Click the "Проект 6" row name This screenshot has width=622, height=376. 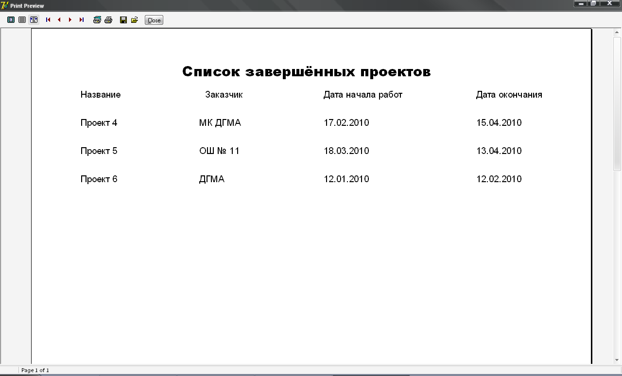pyautogui.click(x=99, y=179)
